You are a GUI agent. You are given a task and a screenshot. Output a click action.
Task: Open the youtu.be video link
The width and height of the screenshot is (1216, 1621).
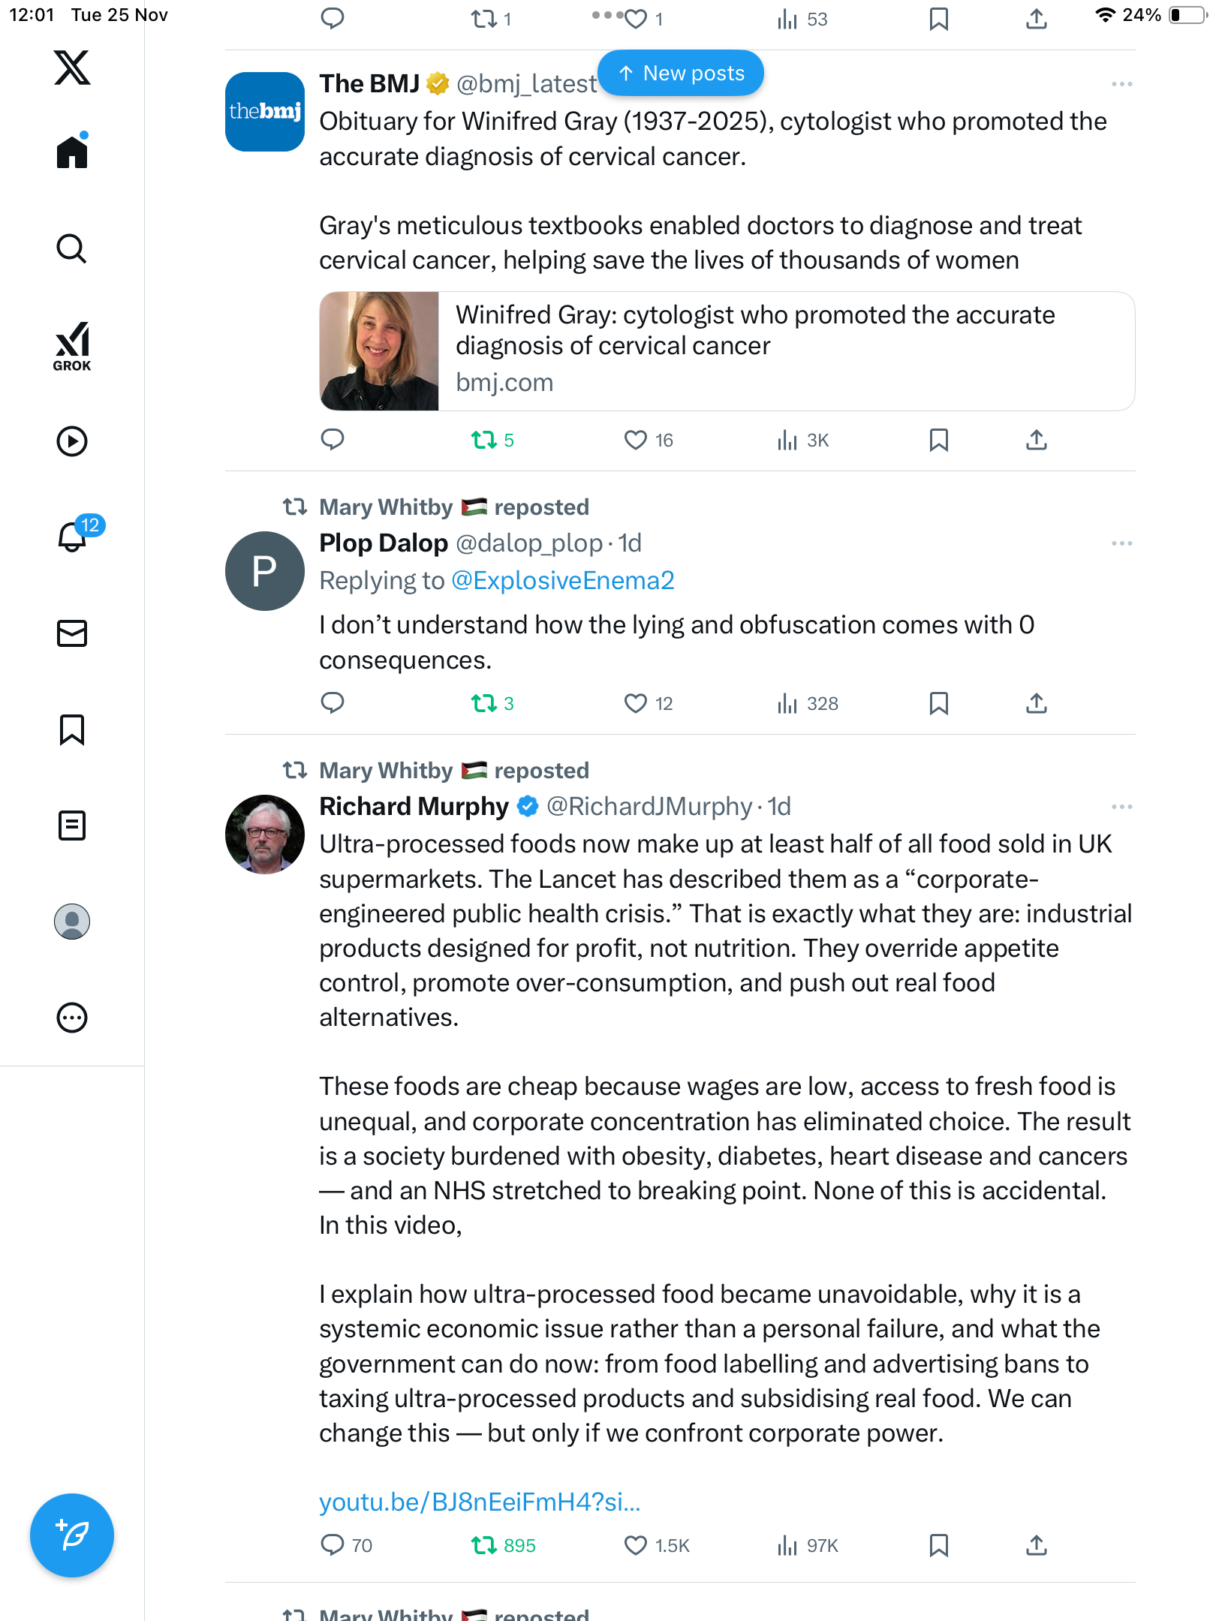pos(480,1502)
